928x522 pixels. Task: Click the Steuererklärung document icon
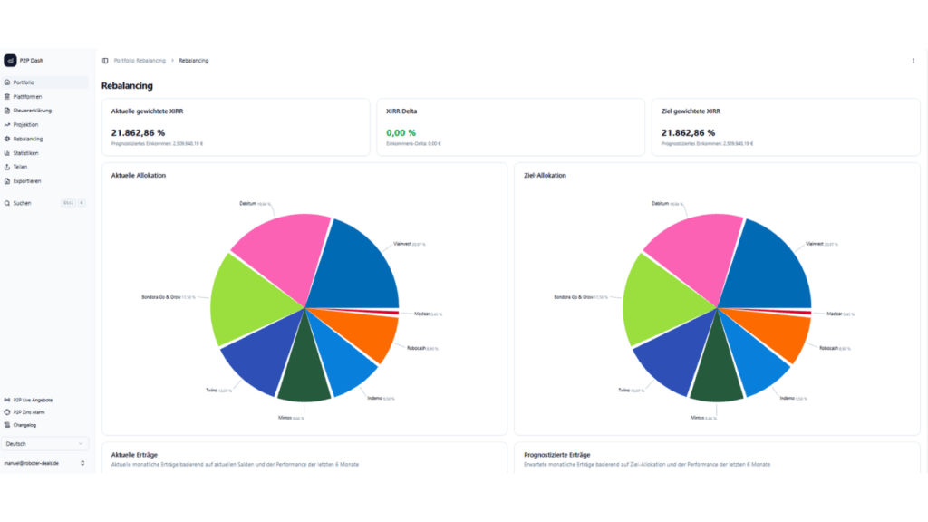click(x=7, y=111)
